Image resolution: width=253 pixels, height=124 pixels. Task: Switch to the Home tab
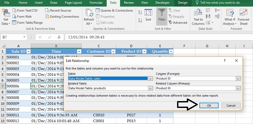click(x=23, y=3)
